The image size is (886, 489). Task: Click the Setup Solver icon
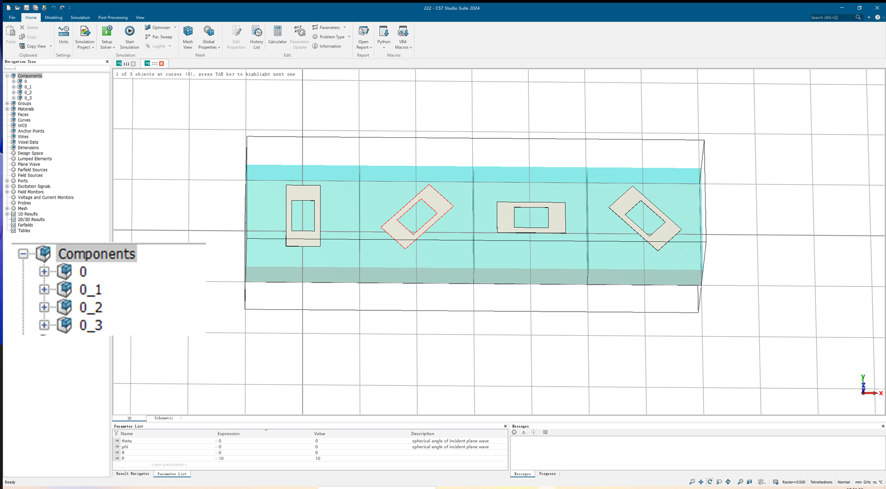click(x=107, y=31)
